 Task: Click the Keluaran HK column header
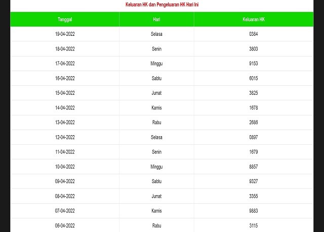pyautogui.click(x=254, y=19)
